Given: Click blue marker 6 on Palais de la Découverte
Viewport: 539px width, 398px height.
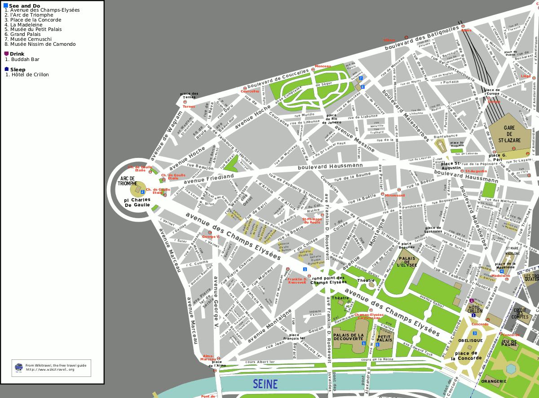Looking at the screenshot, I should pos(363,343).
